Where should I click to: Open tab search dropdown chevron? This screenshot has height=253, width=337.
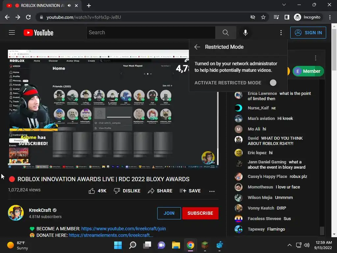(x=284, y=5)
